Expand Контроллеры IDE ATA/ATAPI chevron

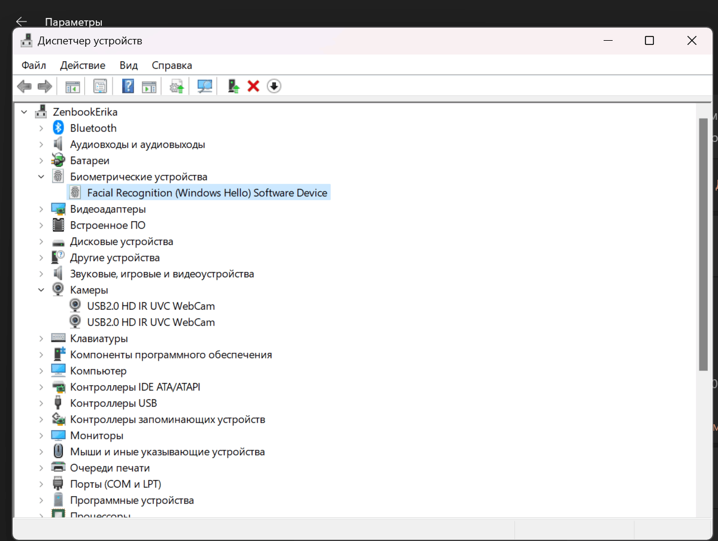pyautogui.click(x=41, y=387)
